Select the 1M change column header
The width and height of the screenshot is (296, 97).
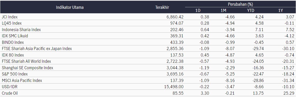point(223,11)
